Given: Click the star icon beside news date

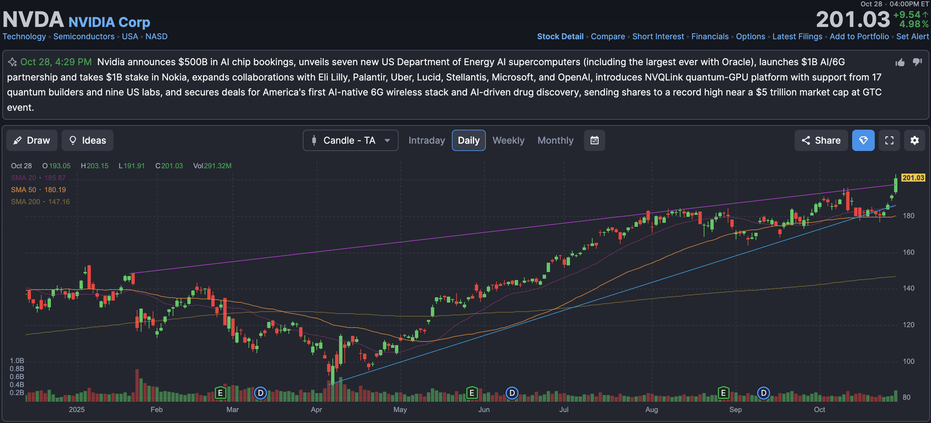Looking at the screenshot, I should click(x=12, y=62).
